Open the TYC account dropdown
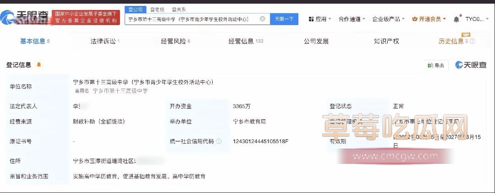The image size is (495, 193). (x=477, y=19)
